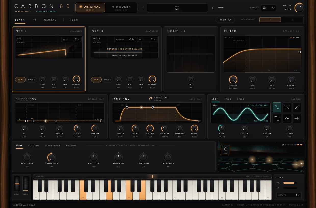
Task: Go to the previous preset
Action: (x=143, y=8)
